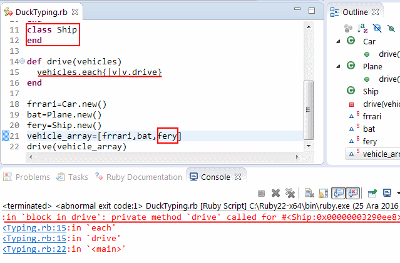
Task: Minimize the editor pane
Action: pyautogui.click(x=297, y=9)
